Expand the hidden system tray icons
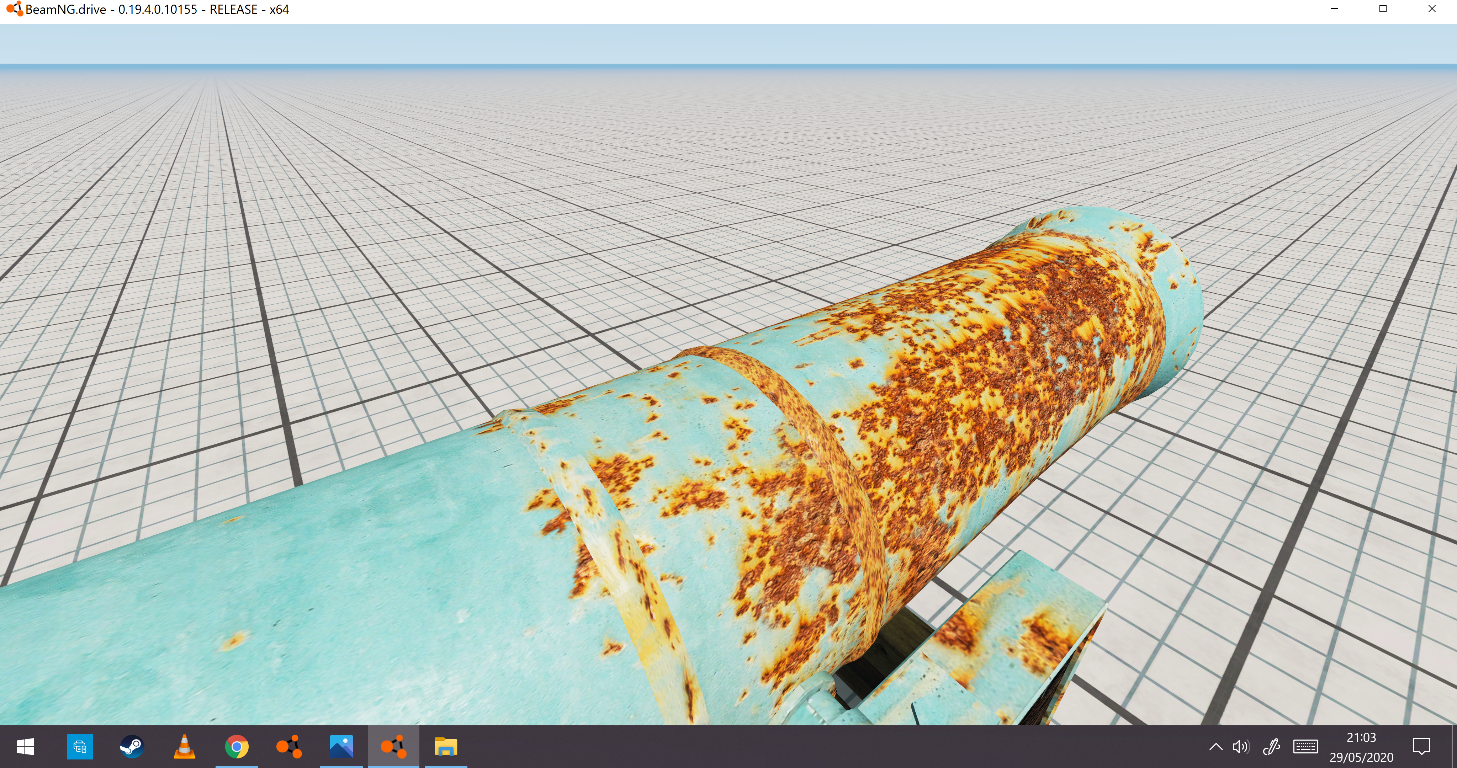This screenshot has height=768, width=1457. tap(1215, 747)
